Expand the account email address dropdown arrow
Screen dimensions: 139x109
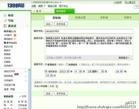(x=60, y=2)
